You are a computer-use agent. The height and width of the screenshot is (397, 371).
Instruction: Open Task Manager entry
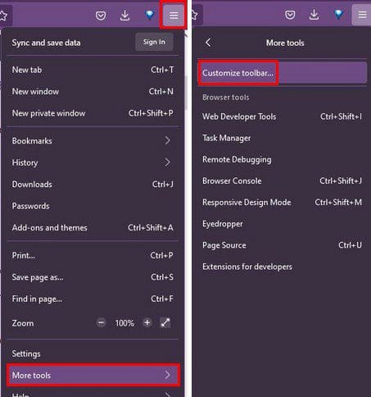(283, 138)
